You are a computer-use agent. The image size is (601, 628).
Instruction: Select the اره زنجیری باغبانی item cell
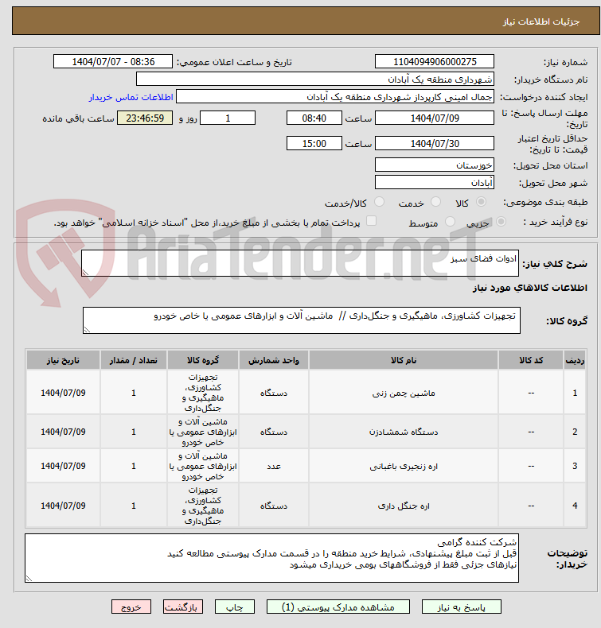404,466
